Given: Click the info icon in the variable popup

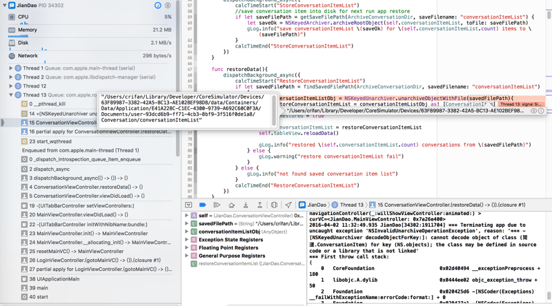Looking at the screenshot, I should click(x=541, y=111).
